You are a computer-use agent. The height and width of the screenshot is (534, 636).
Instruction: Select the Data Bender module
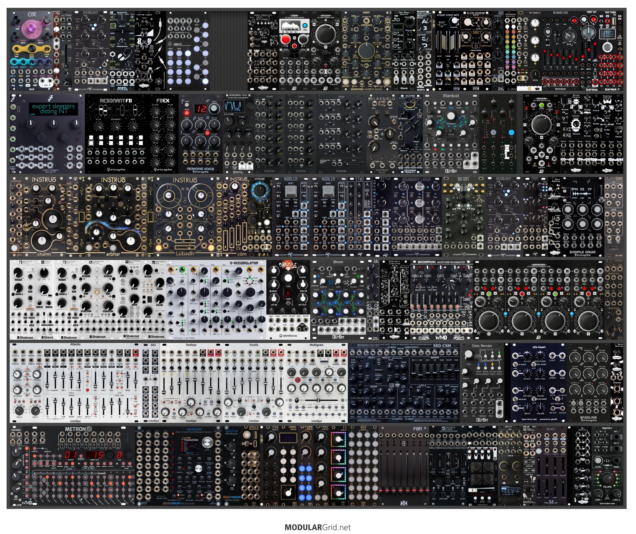[482, 383]
